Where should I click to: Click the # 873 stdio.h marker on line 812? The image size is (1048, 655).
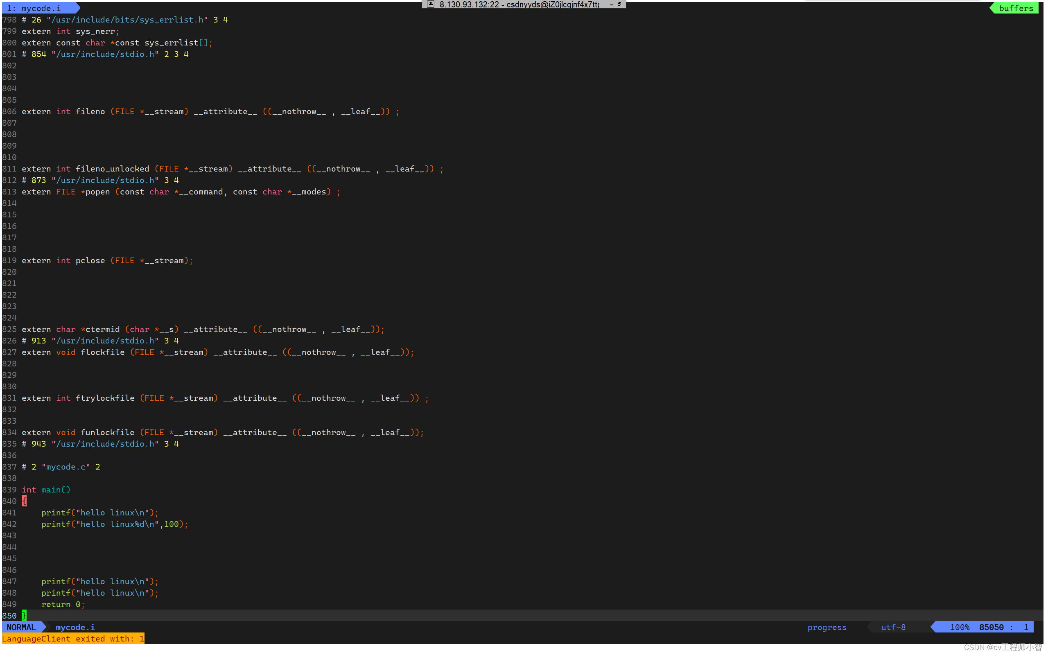[x=100, y=180]
